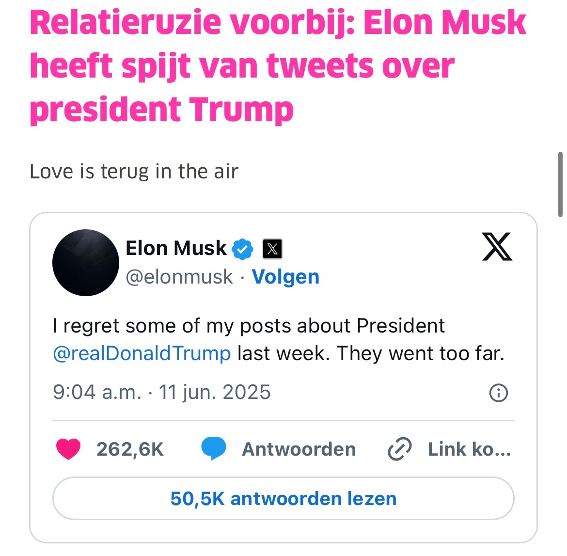Click the truncated Link ko... label
The height and width of the screenshot is (556, 567).
click(x=469, y=449)
